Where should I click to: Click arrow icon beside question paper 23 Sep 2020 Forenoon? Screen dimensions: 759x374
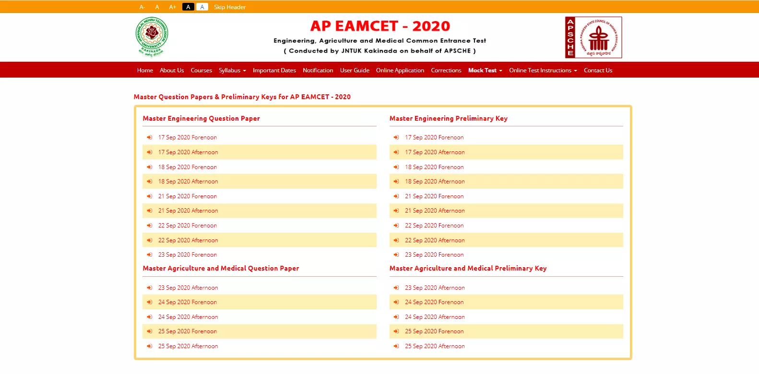[149, 255]
